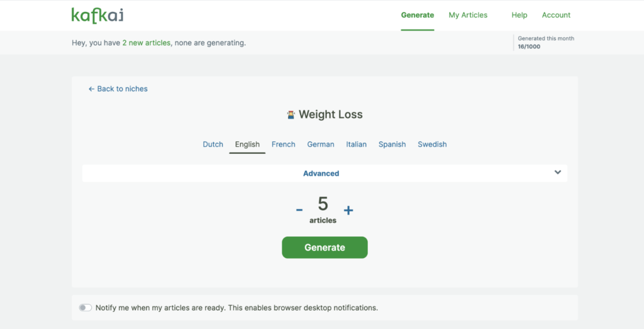Open the Generate navigation tab
This screenshot has width=644, height=329.
(x=418, y=15)
